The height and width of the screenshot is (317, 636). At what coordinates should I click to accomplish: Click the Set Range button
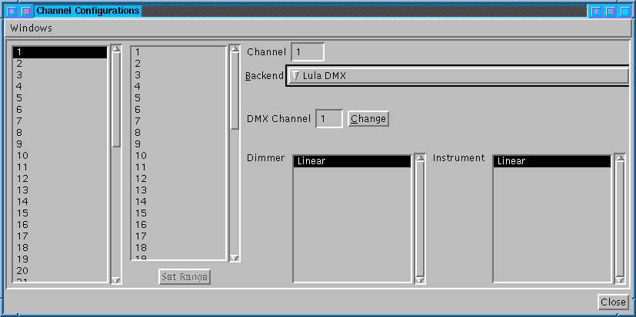[x=185, y=276]
